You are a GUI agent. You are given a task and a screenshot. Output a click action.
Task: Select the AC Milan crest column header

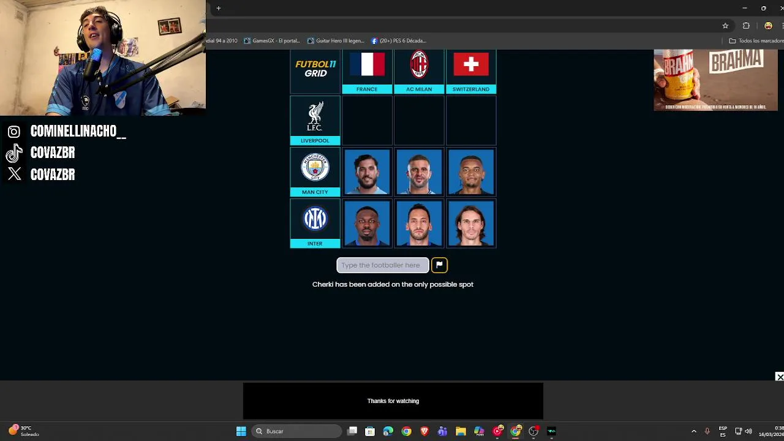point(419,72)
